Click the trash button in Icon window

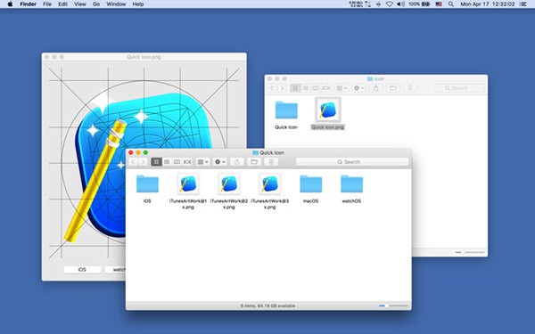click(x=410, y=88)
